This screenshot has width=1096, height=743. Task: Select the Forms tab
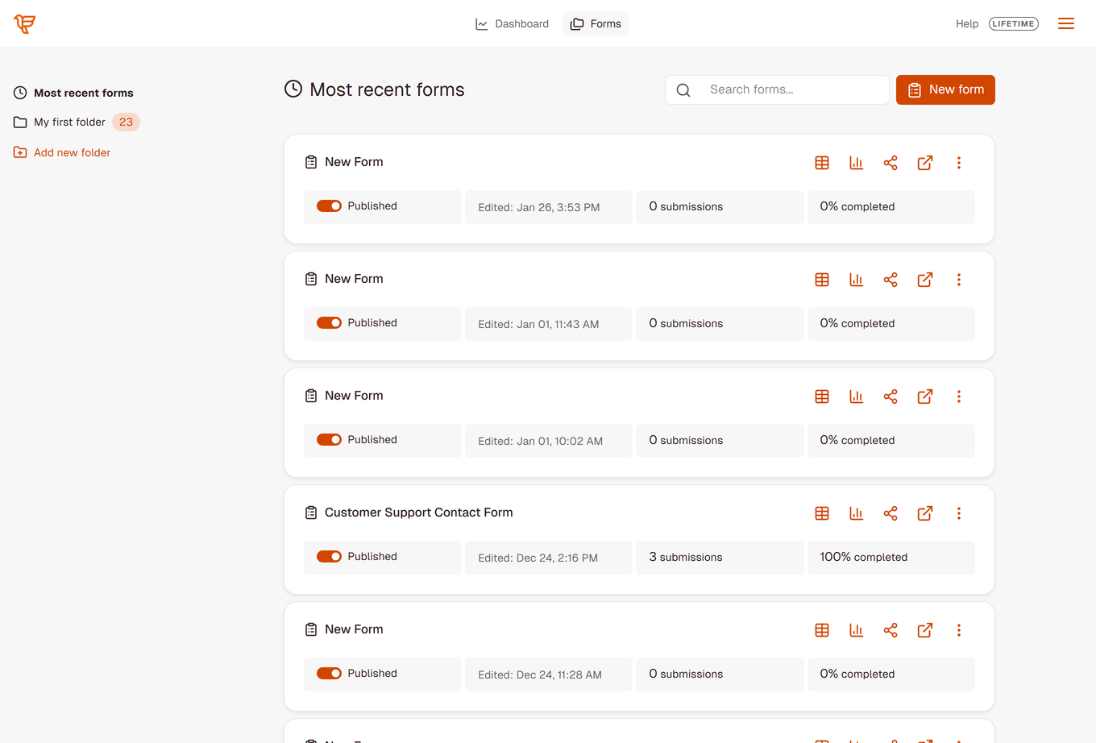596,23
